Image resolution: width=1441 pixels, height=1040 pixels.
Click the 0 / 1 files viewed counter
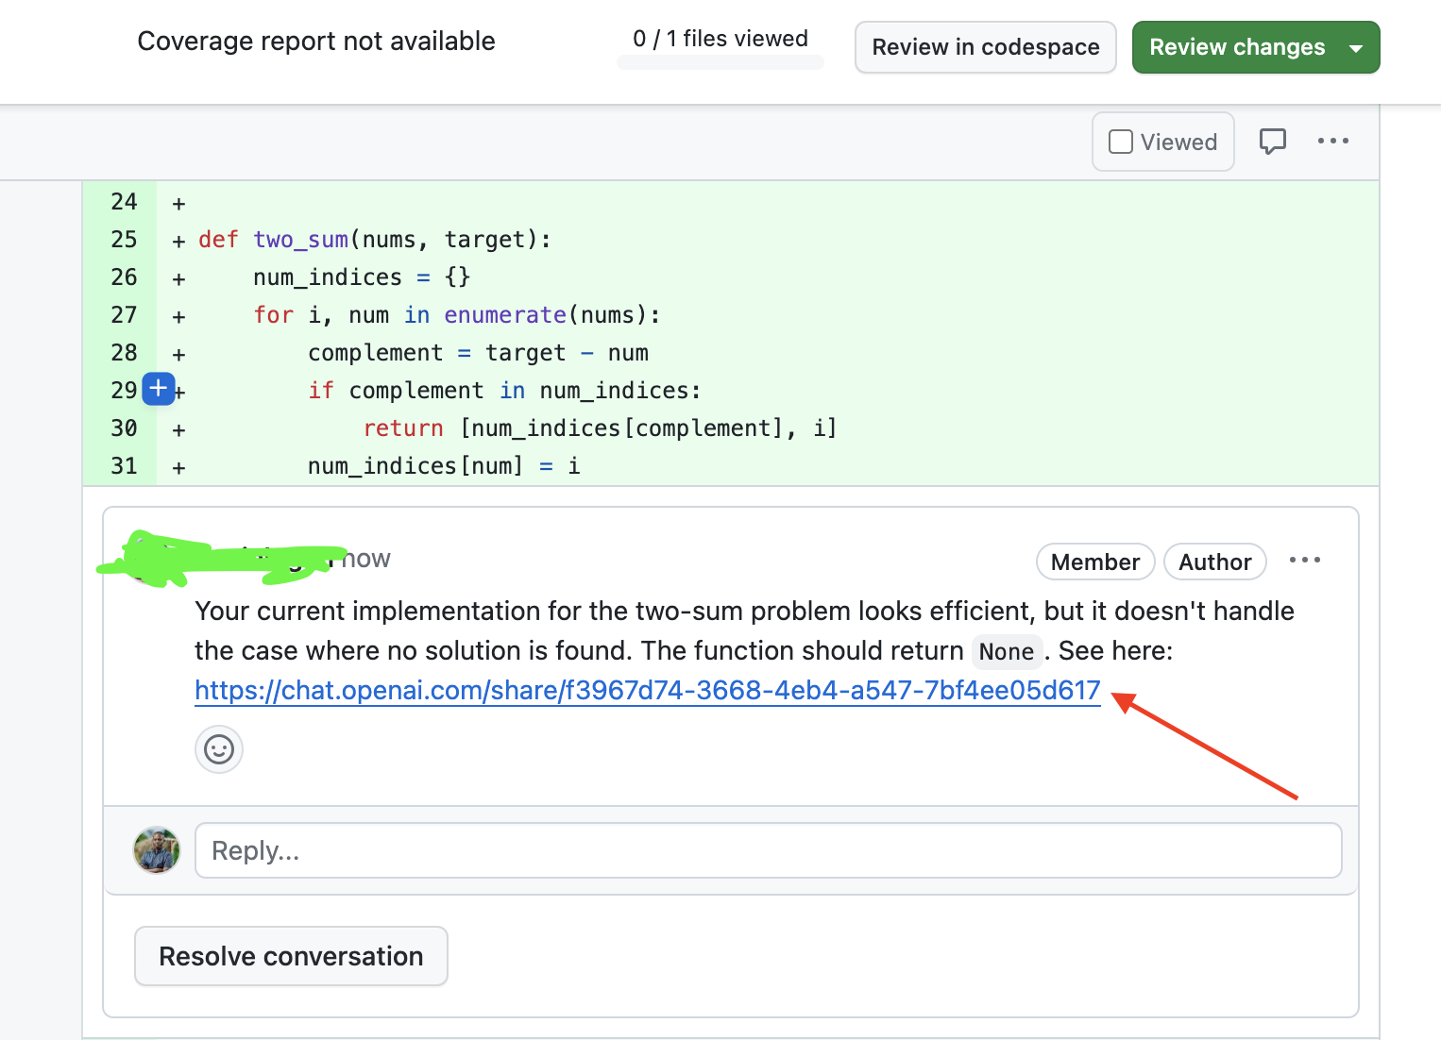coord(720,39)
